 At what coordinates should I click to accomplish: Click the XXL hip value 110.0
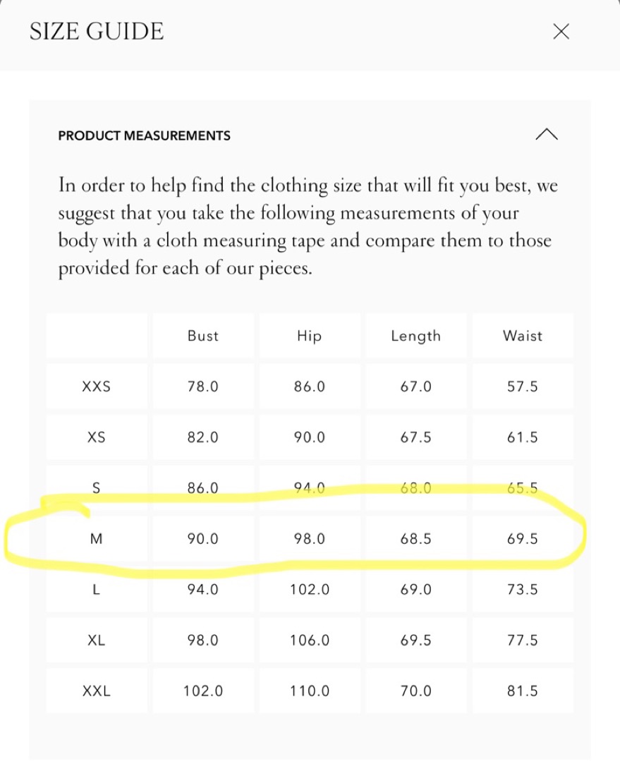coord(309,691)
